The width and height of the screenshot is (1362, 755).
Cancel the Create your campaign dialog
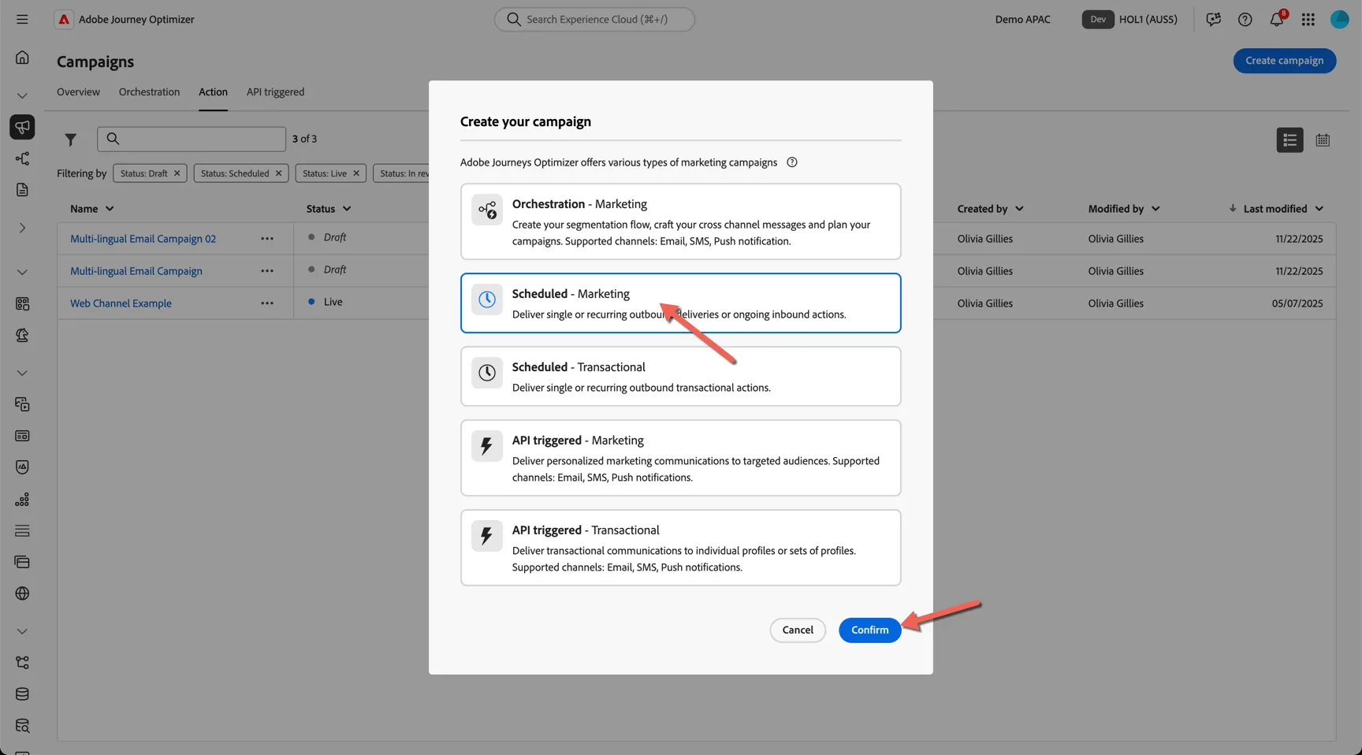[x=798, y=630]
